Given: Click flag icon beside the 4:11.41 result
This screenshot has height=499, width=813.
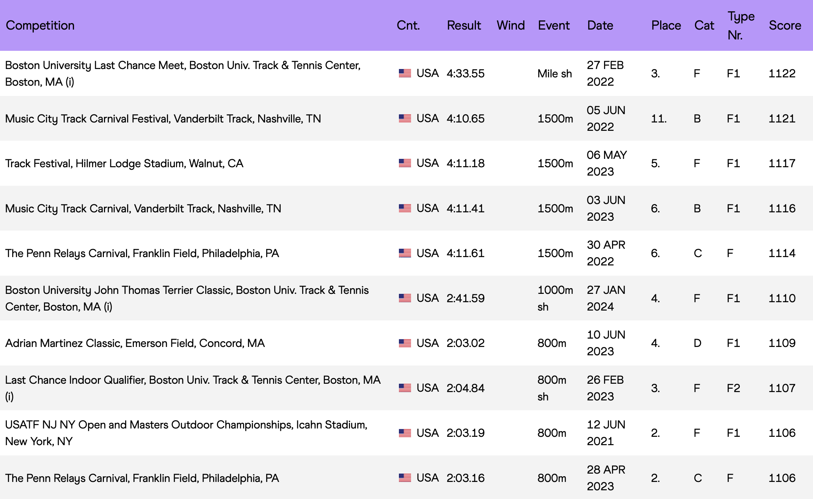Looking at the screenshot, I should coord(405,208).
